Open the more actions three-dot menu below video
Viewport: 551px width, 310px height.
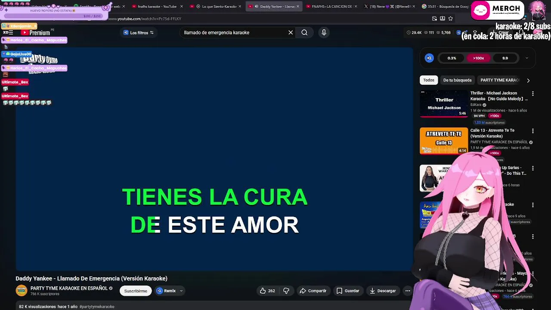[x=408, y=291]
